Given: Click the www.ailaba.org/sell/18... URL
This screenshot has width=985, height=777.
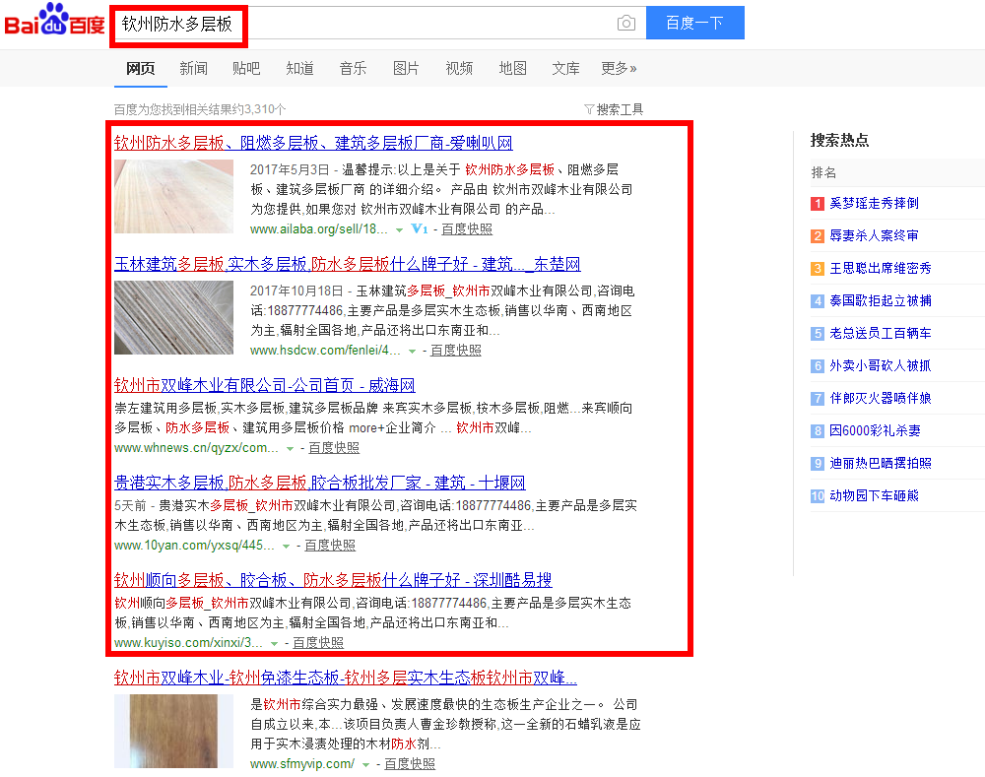Looking at the screenshot, I should (x=319, y=229).
